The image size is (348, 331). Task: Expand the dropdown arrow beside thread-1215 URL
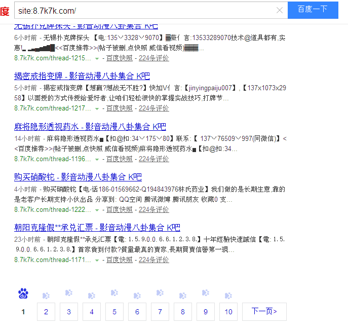(x=97, y=59)
